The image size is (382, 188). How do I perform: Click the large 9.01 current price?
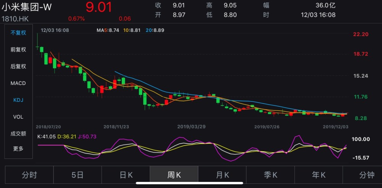99,7
